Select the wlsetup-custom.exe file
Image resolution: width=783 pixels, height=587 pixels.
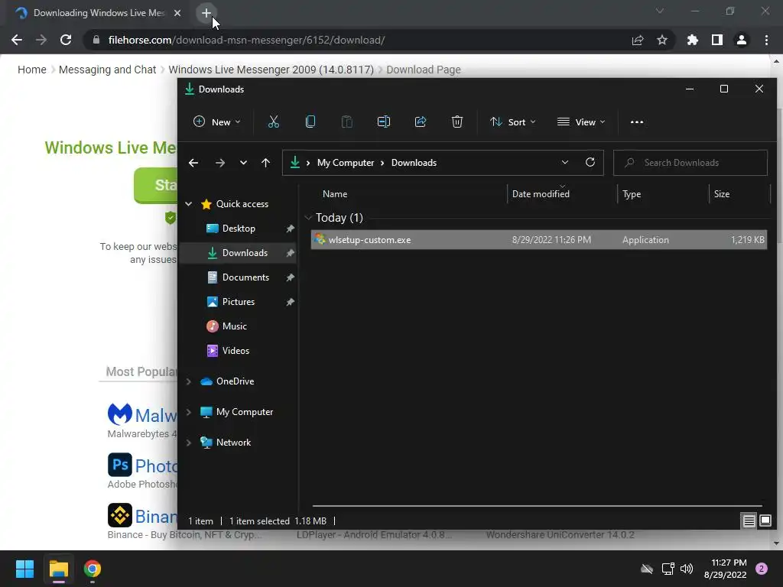click(x=539, y=239)
